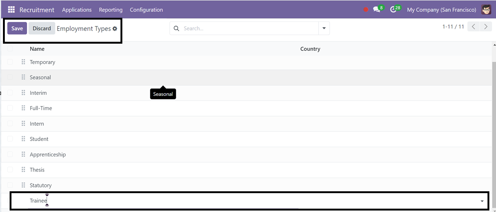Click the gear icon beside Employment Types
Image resolution: width=496 pixels, height=212 pixels.
point(115,28)
